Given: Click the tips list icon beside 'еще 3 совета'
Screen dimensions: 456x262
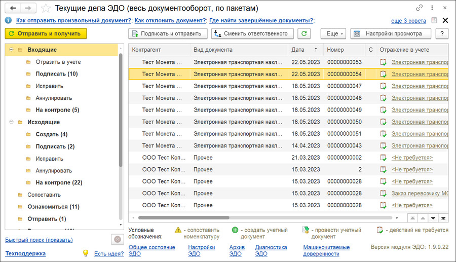Looking at the screenshot, I should click(x=434, y=20).
